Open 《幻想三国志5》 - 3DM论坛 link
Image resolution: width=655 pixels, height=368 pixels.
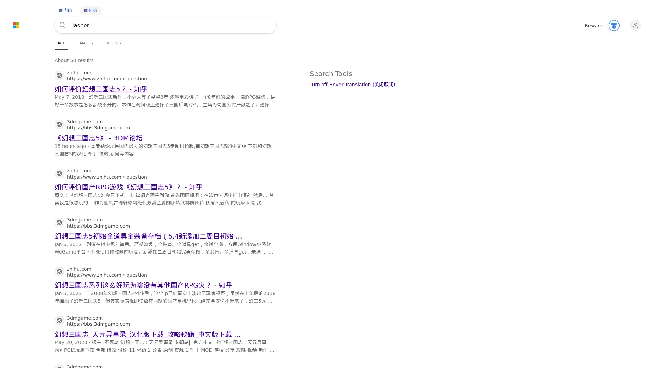coord(99,138)
